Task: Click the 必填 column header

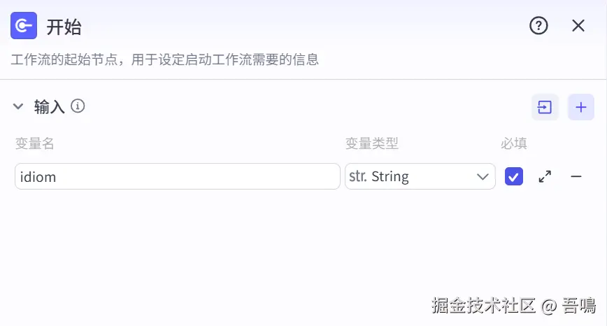Action: point(514,143)
